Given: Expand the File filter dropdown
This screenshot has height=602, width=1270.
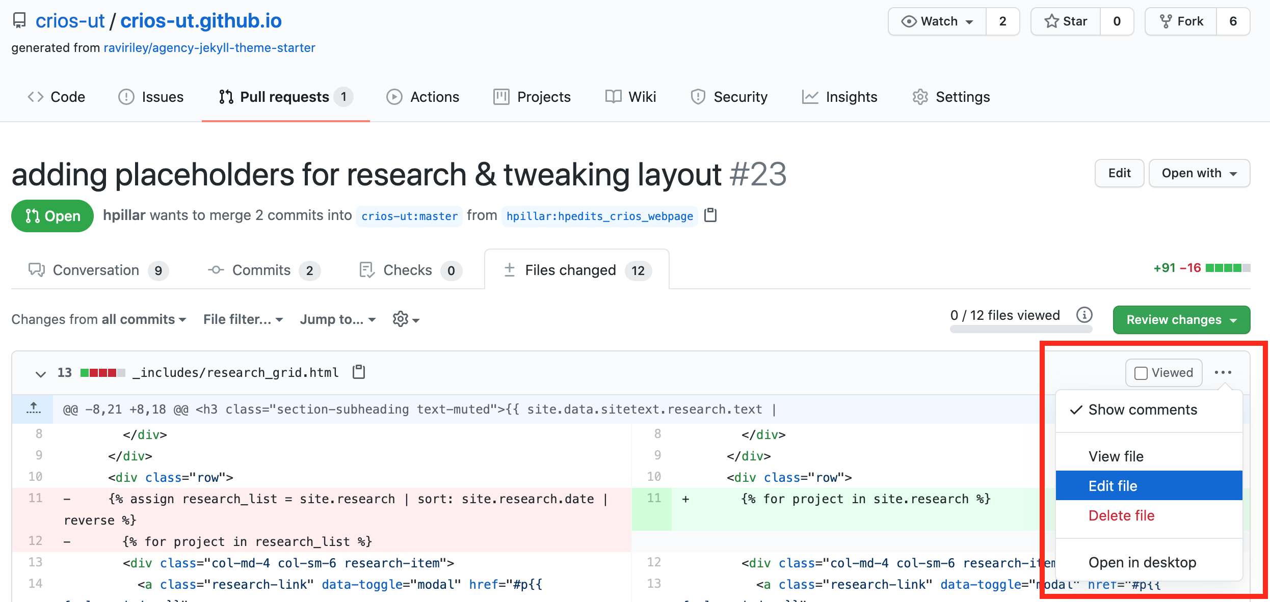Looking at the screenshot, I should [x=243, y=319].
